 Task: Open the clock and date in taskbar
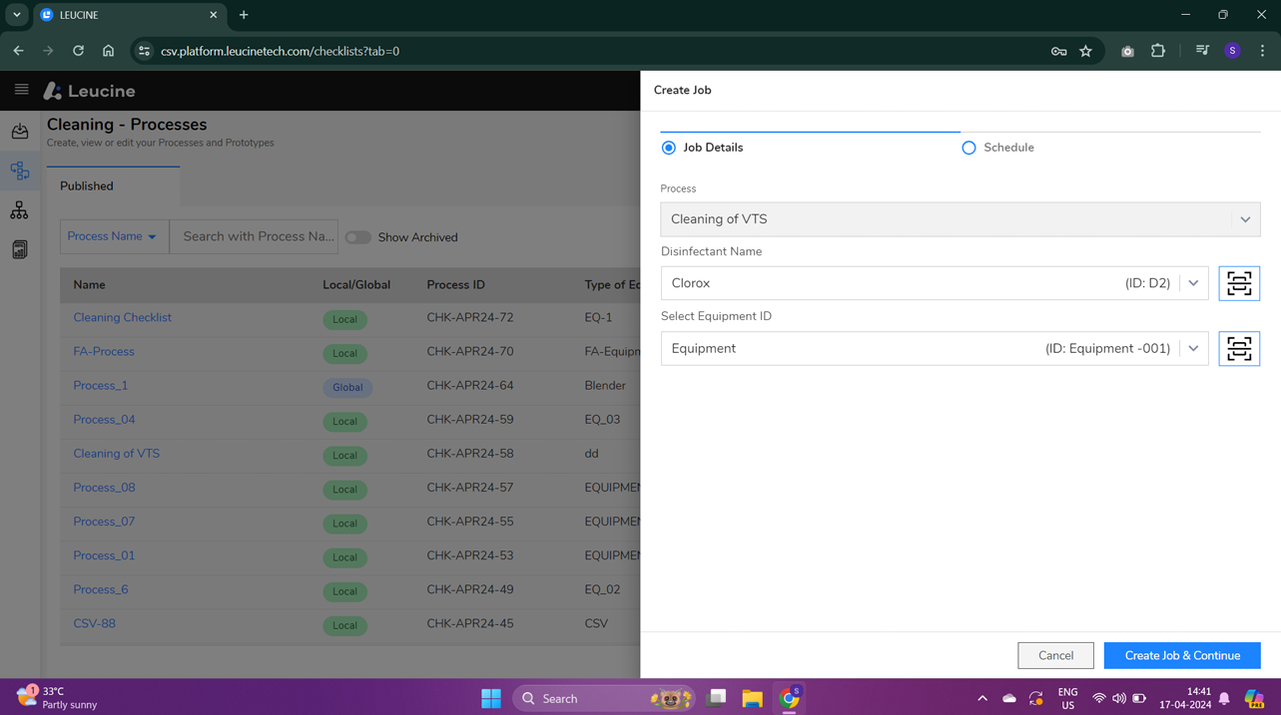pyautogui.click(x=1184, y=698)
